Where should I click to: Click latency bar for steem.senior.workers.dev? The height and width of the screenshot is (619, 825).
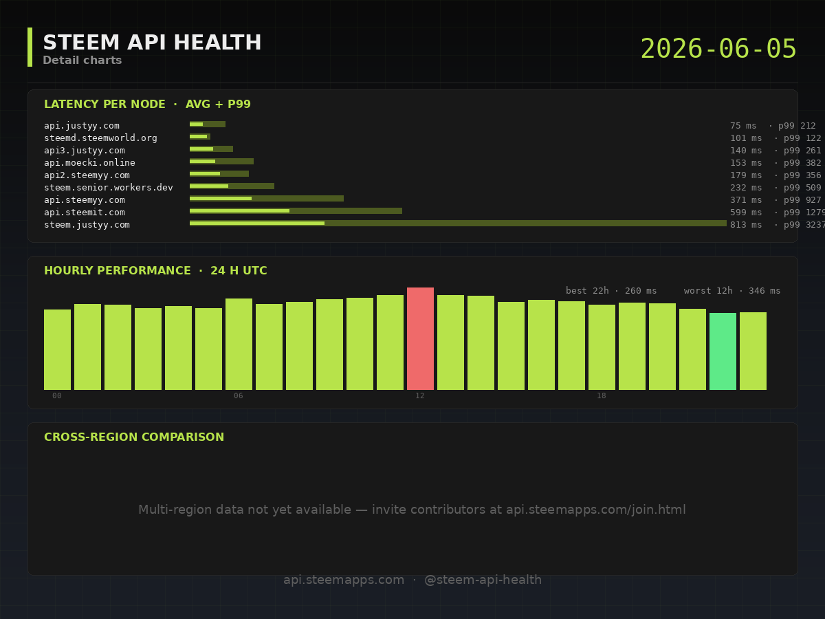tap(232, 186)
